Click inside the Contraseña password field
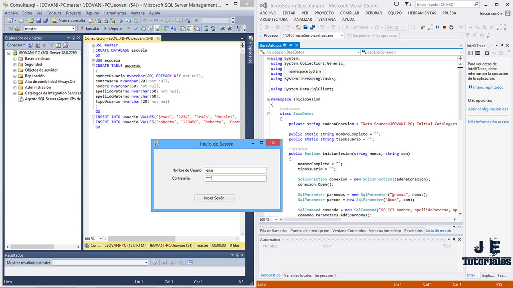The image size is (513, 288). 235,178
